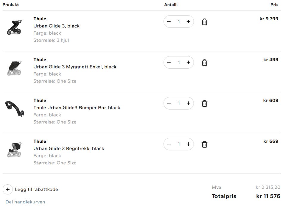Viewport: 286px width, 207px height.
Task: Trash the Bumper Bar cart item
Action: coord(204,103)
